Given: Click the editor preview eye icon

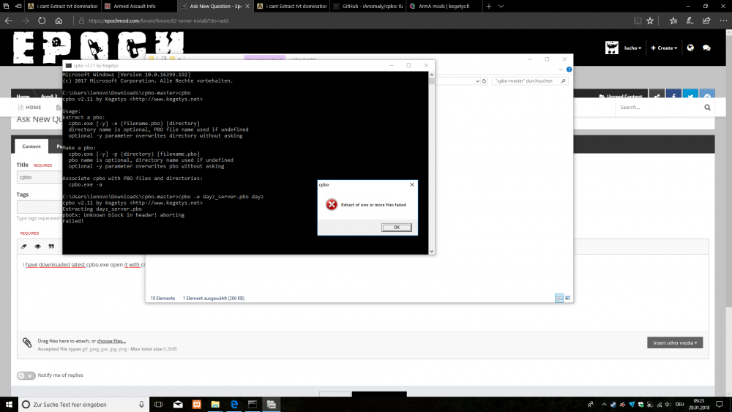Looking at the screenshot, I should (x=38, y=247).
